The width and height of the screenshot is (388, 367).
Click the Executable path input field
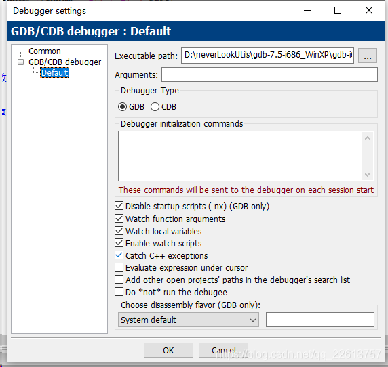[267, 56]
